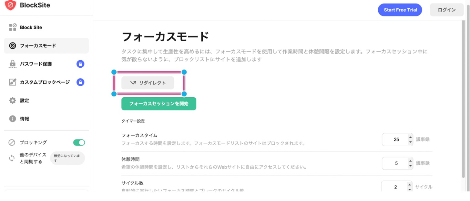Image resolution: width=470 pixels, height=201 pixels.
Task: Click the Start Free Trial button
Action: click(400, 10)
